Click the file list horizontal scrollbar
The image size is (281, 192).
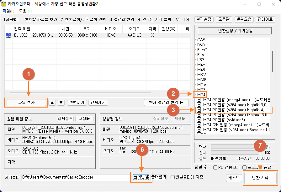point(80,93)
